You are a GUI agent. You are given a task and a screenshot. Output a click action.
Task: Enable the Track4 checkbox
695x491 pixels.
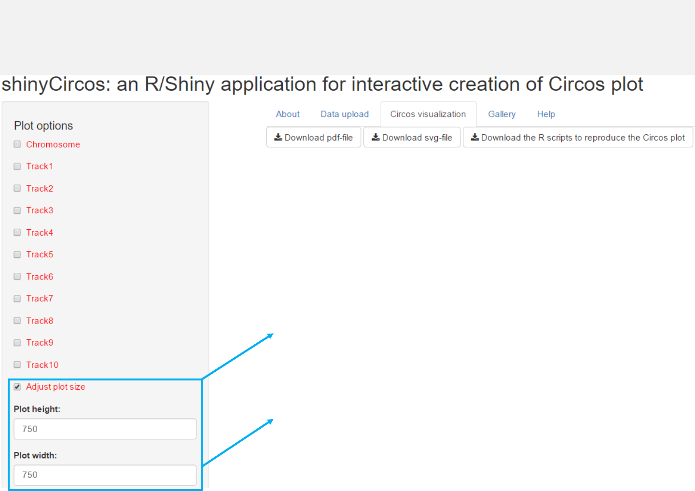coord(17,232)
